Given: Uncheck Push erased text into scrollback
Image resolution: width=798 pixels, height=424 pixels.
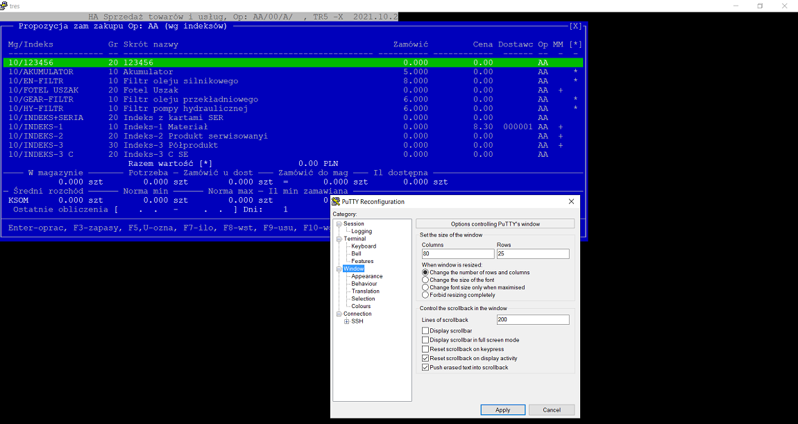Looking at the screenshot, I should point(425,368).
